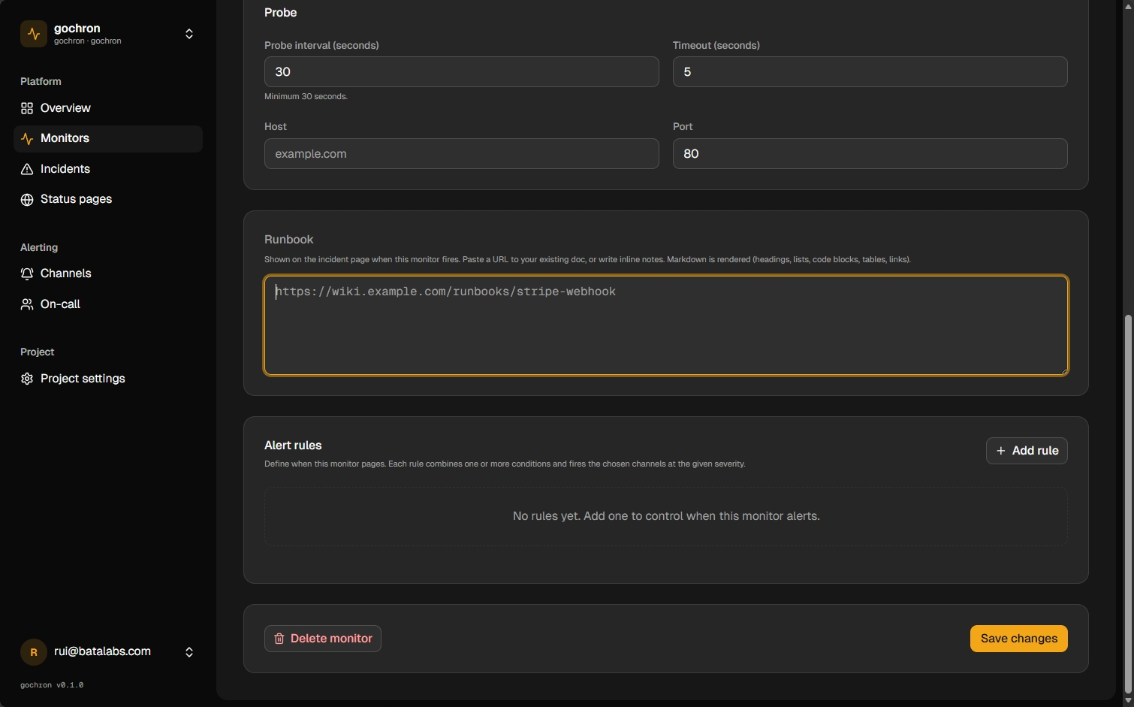Click the Port field showing 80
Screen dimensions: 1134x707
[x=870, y=154]
